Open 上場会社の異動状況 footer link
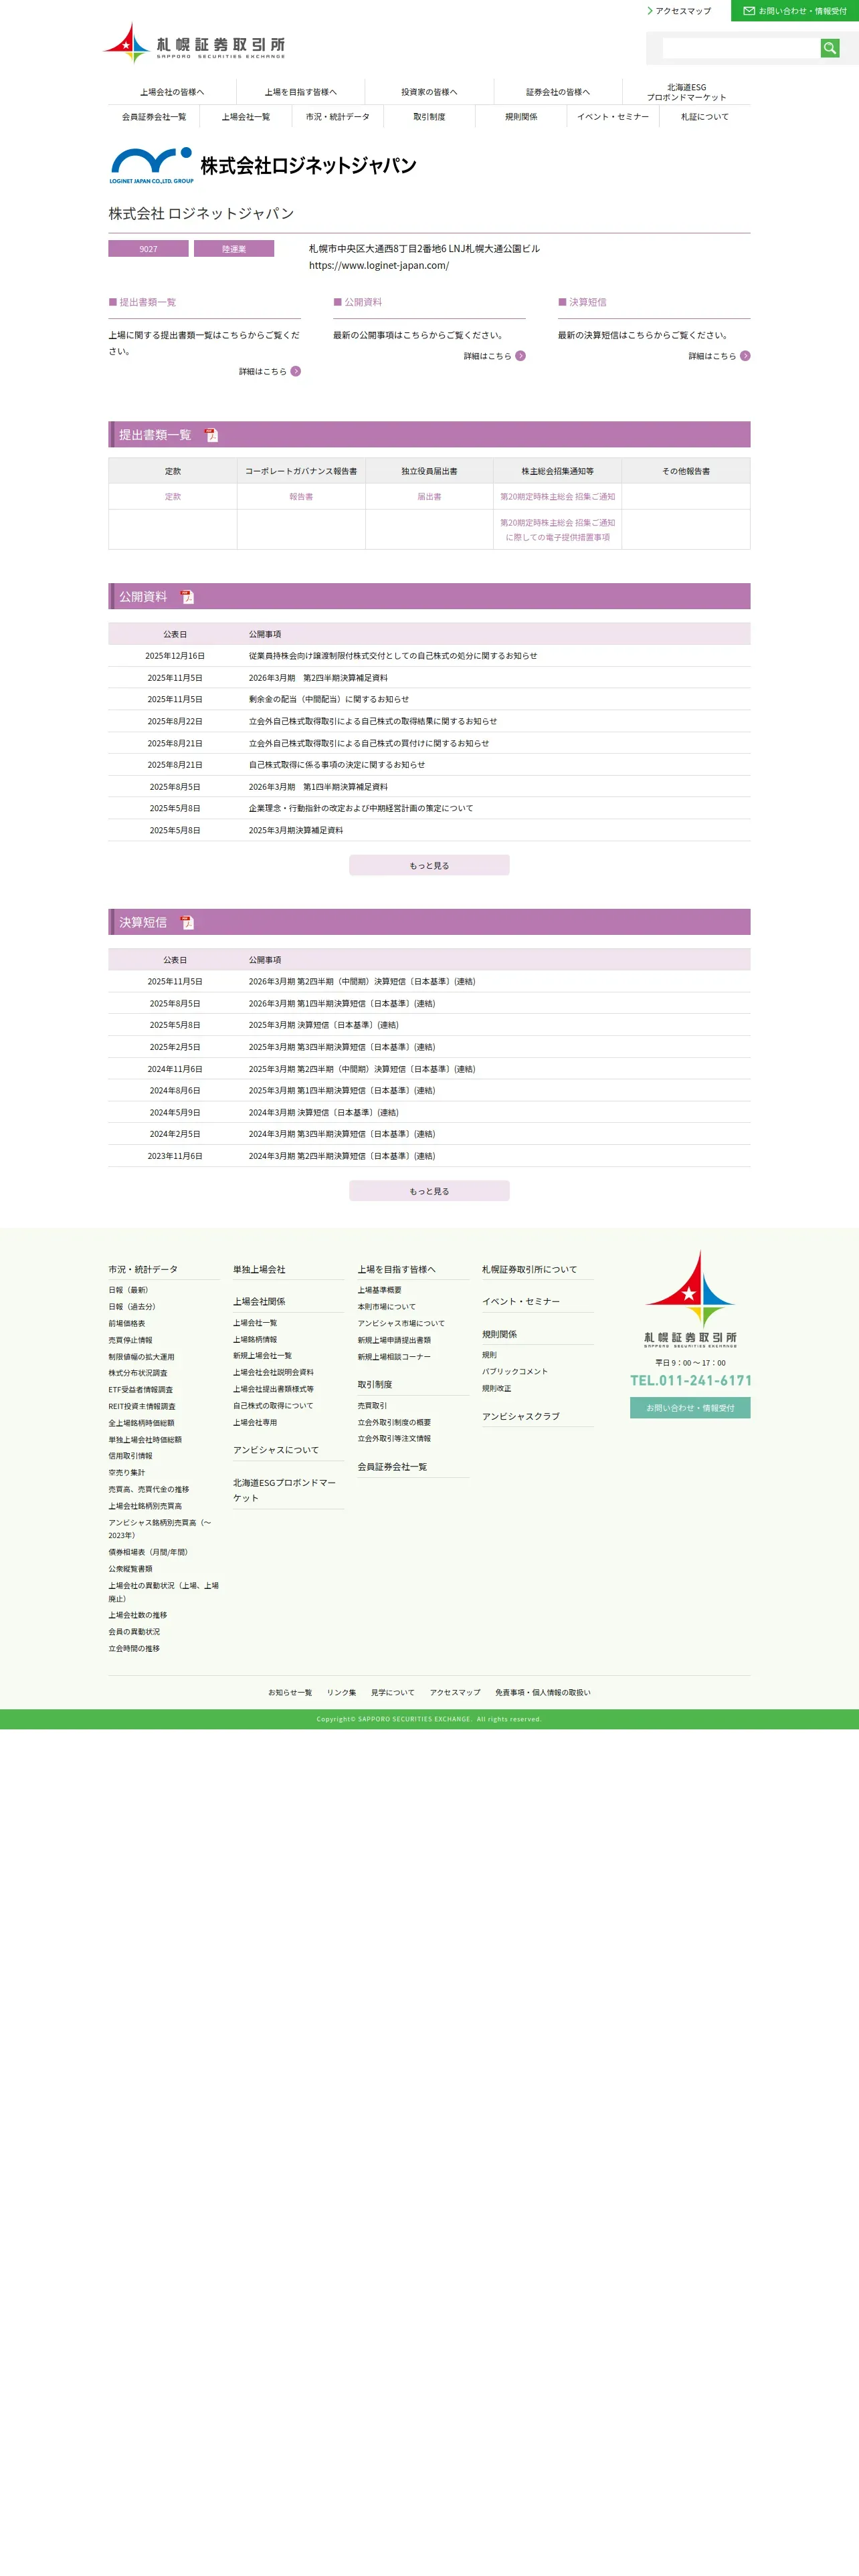This screenshot has width=859, height=2576. click(164, 1593)
